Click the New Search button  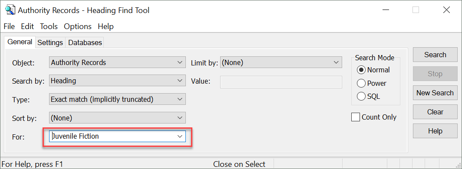tap(435, 93)
